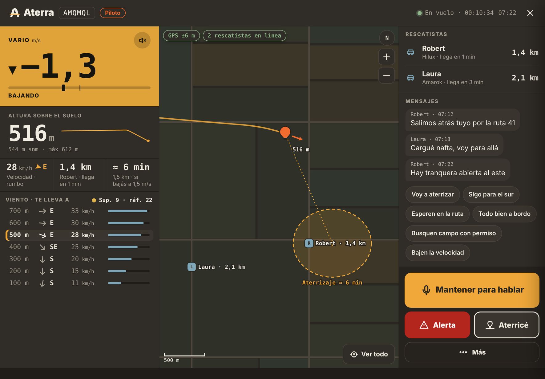
Task: Click the car icon next to Laura
Action: 411,78
